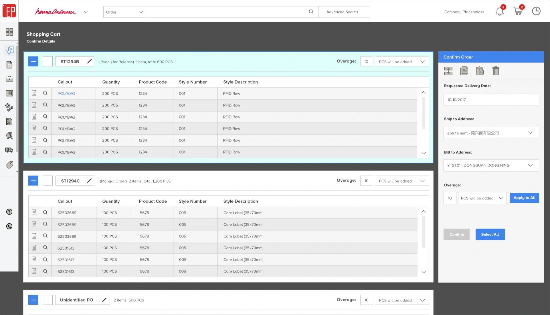Click the phone contact icon in sidebar

coord(9,226)
